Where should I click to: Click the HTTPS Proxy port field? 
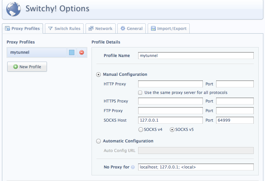pyautogui.click(x=235, y=101)
